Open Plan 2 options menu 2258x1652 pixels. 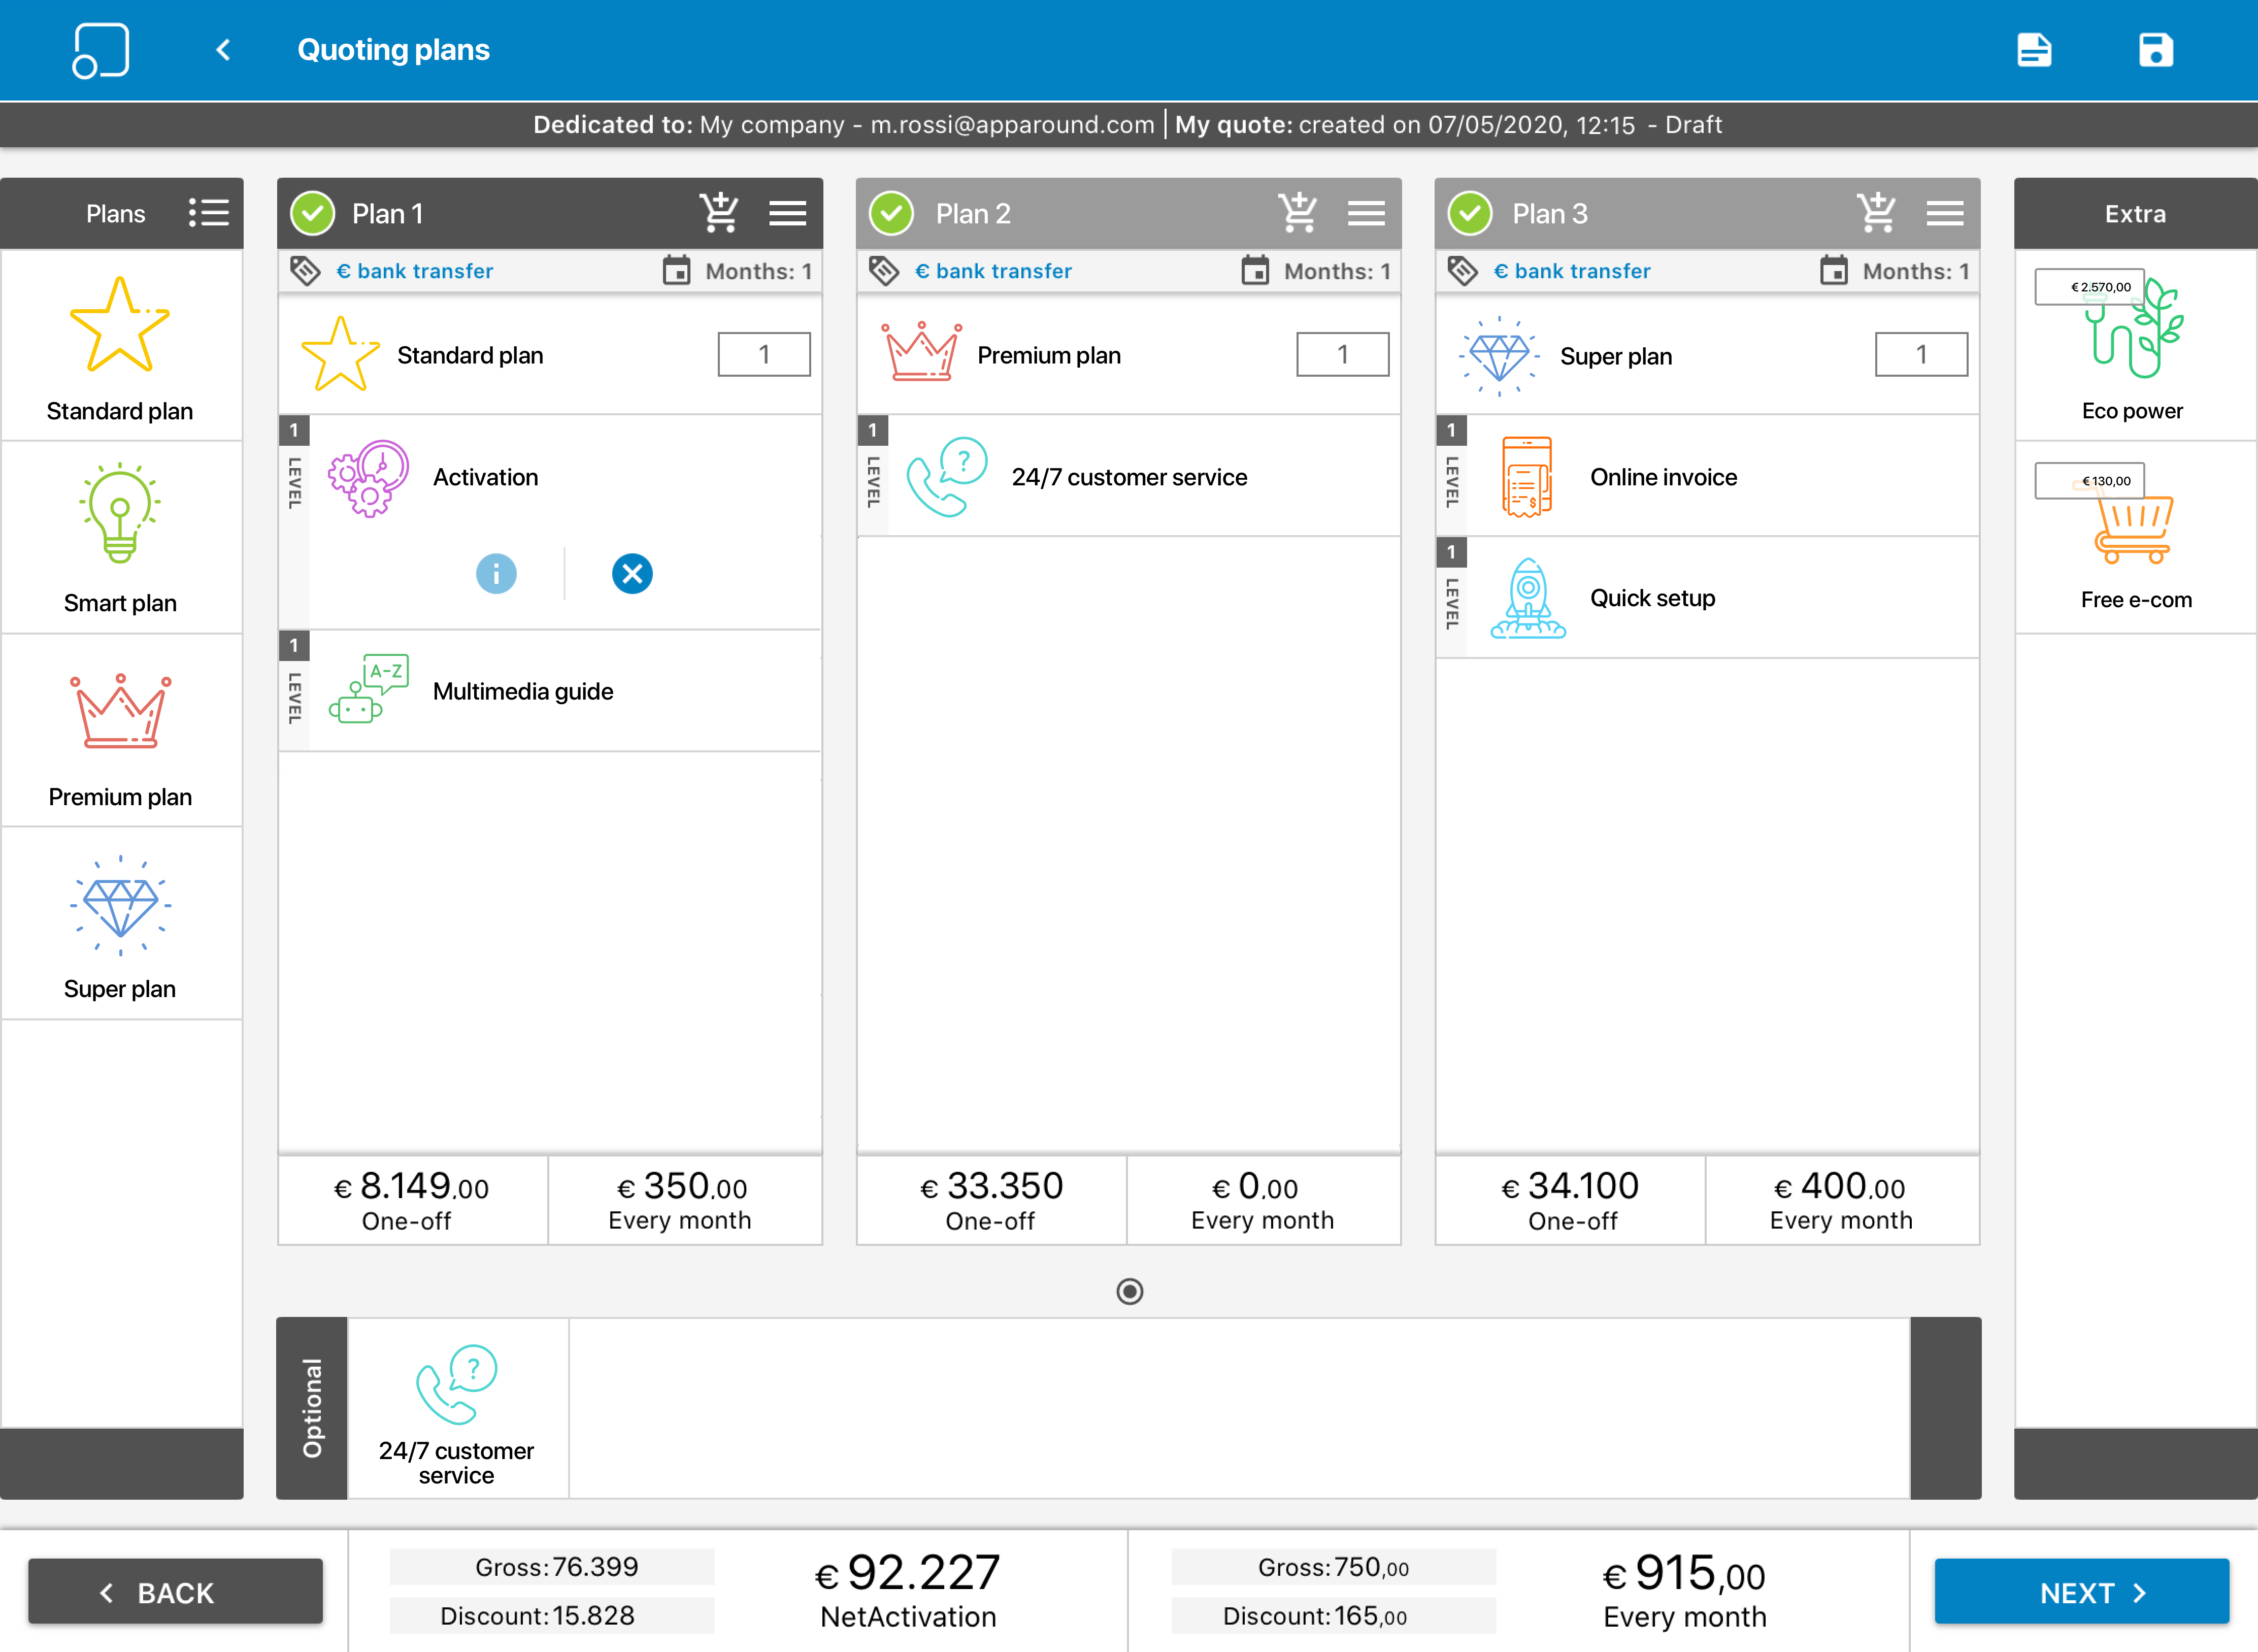click(1366, 212)
